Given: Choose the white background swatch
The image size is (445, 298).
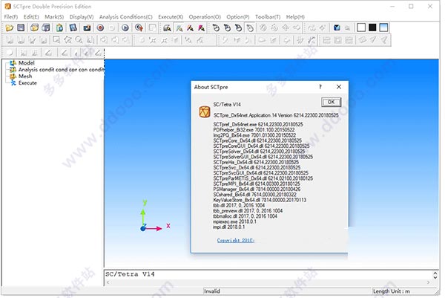Looking at the screenshot, I should 361,27.
